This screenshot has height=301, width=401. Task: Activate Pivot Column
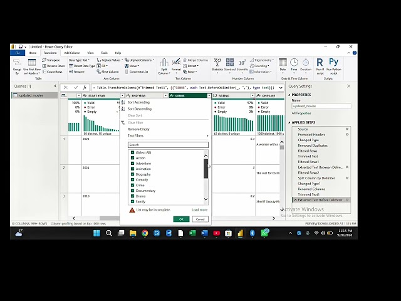pyautogui.click(x=108, y=71)
